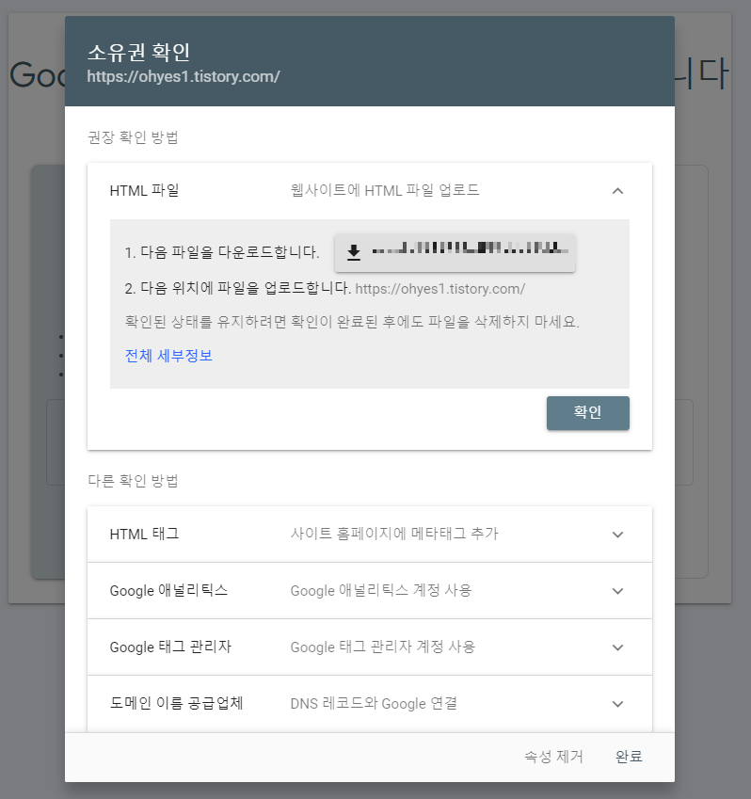This screenshot has width=751, height=799.
Task: Click the 다른 확인 방법 heading
Action: (x=133, y=481)
